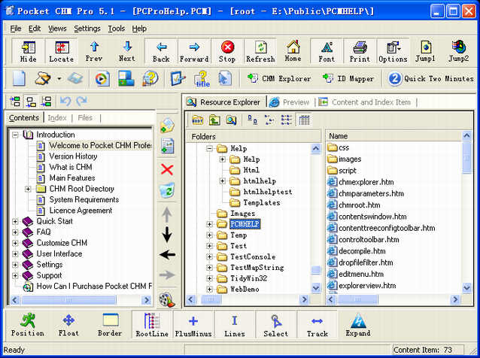Click the Hide toolbar icon

click(28, 51)
